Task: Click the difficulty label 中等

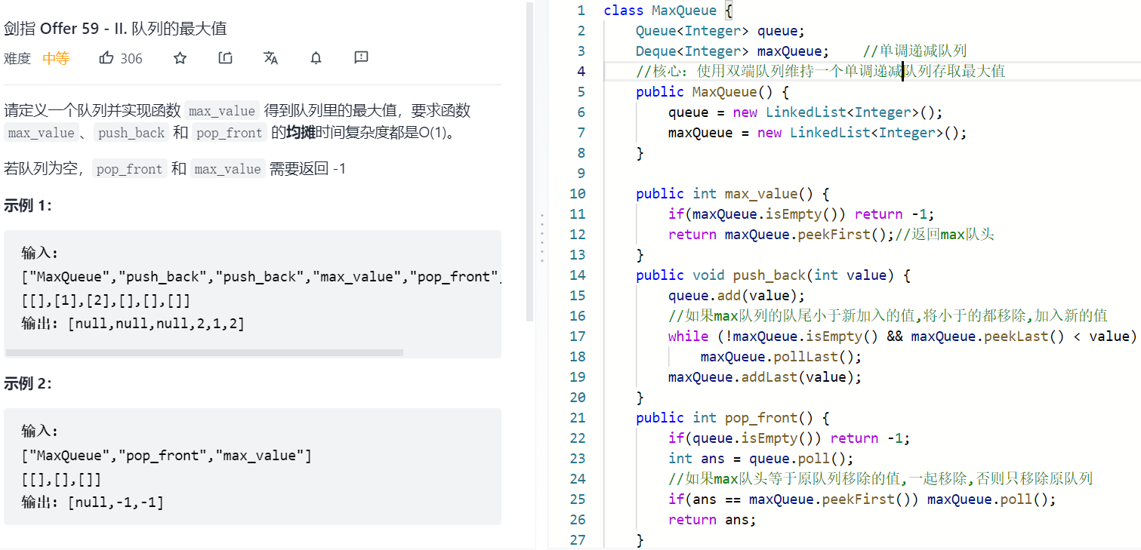Action: (x=56, y=59)
